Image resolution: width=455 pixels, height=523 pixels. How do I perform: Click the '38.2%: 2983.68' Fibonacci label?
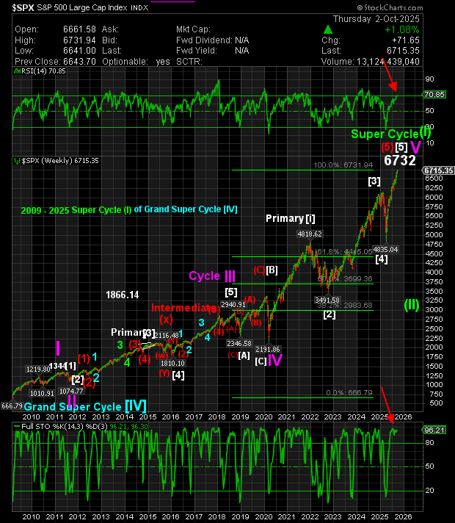(345, 306)
